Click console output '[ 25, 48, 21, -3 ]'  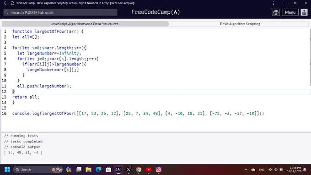pos(23,153)
